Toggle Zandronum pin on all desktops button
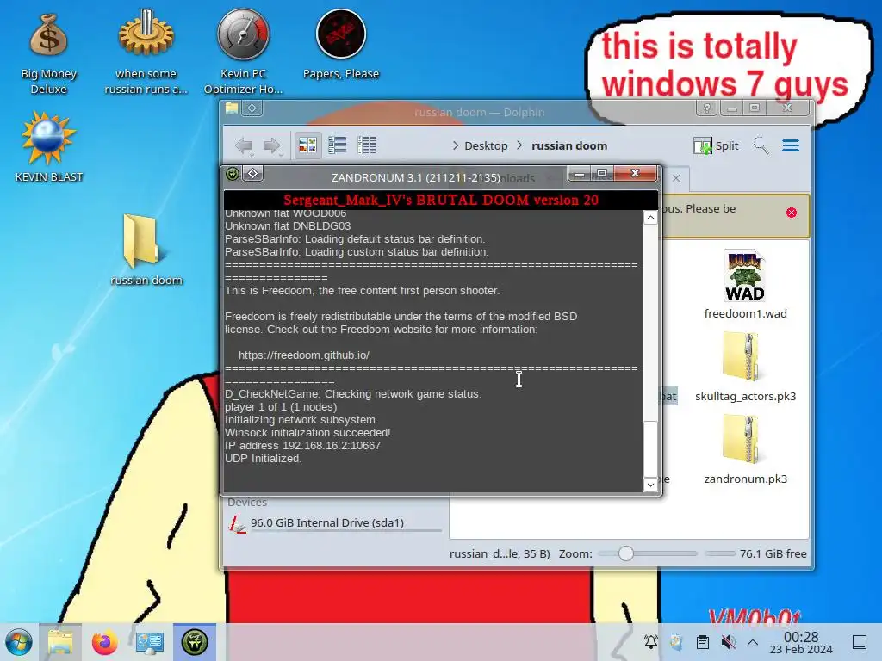 point(253,174)
